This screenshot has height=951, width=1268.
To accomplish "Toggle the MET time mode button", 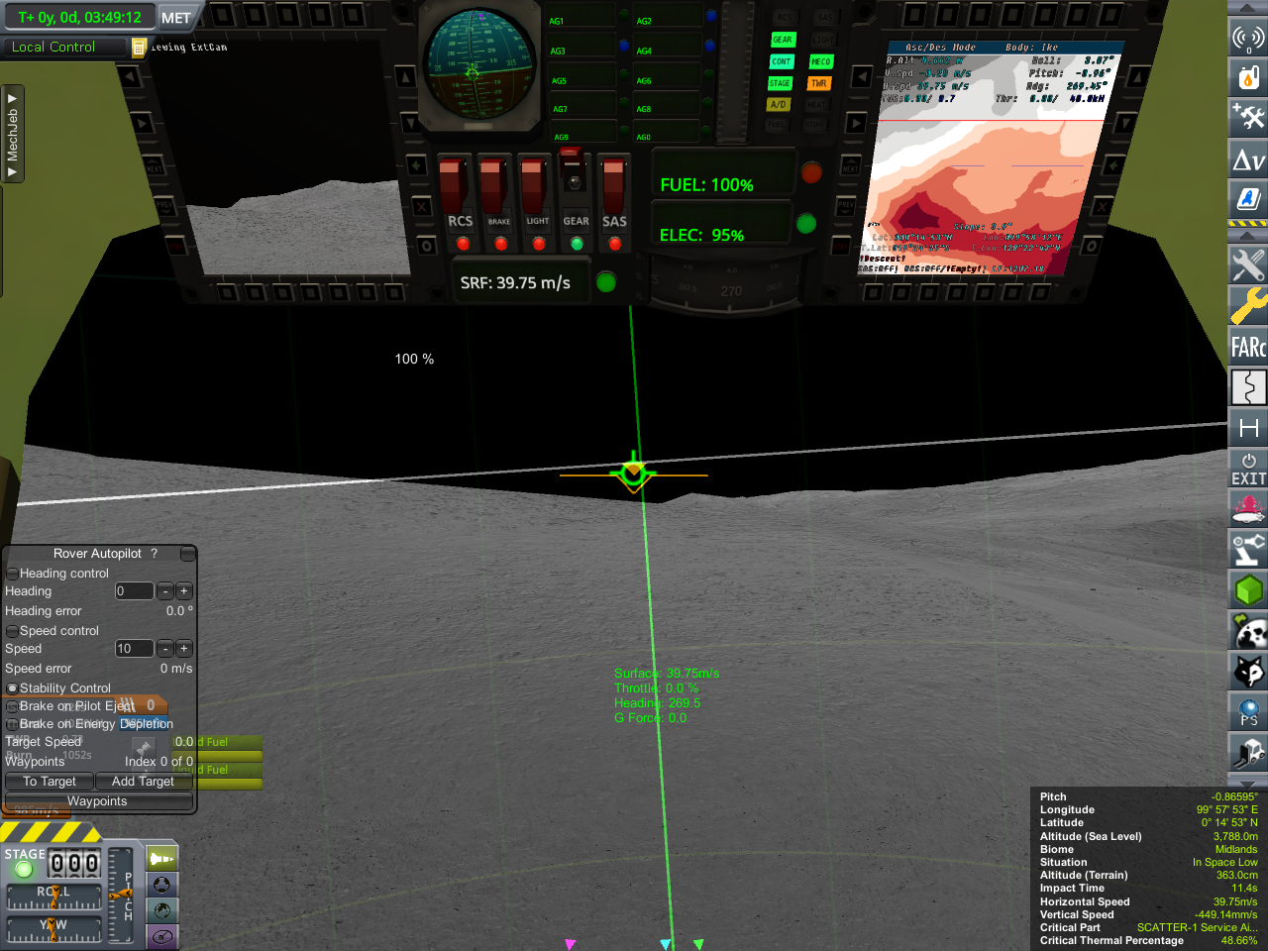I will pyautogui.click(x=176, y=18).
